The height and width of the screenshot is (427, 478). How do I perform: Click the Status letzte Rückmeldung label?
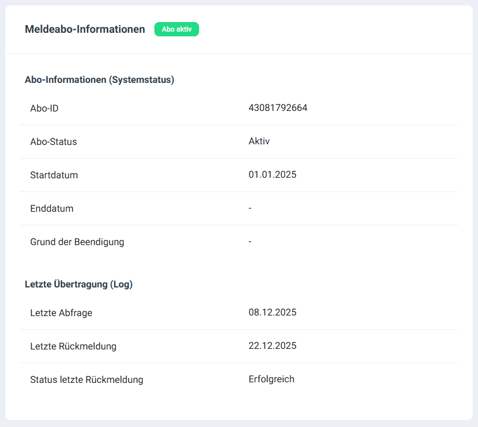[86, 380]
